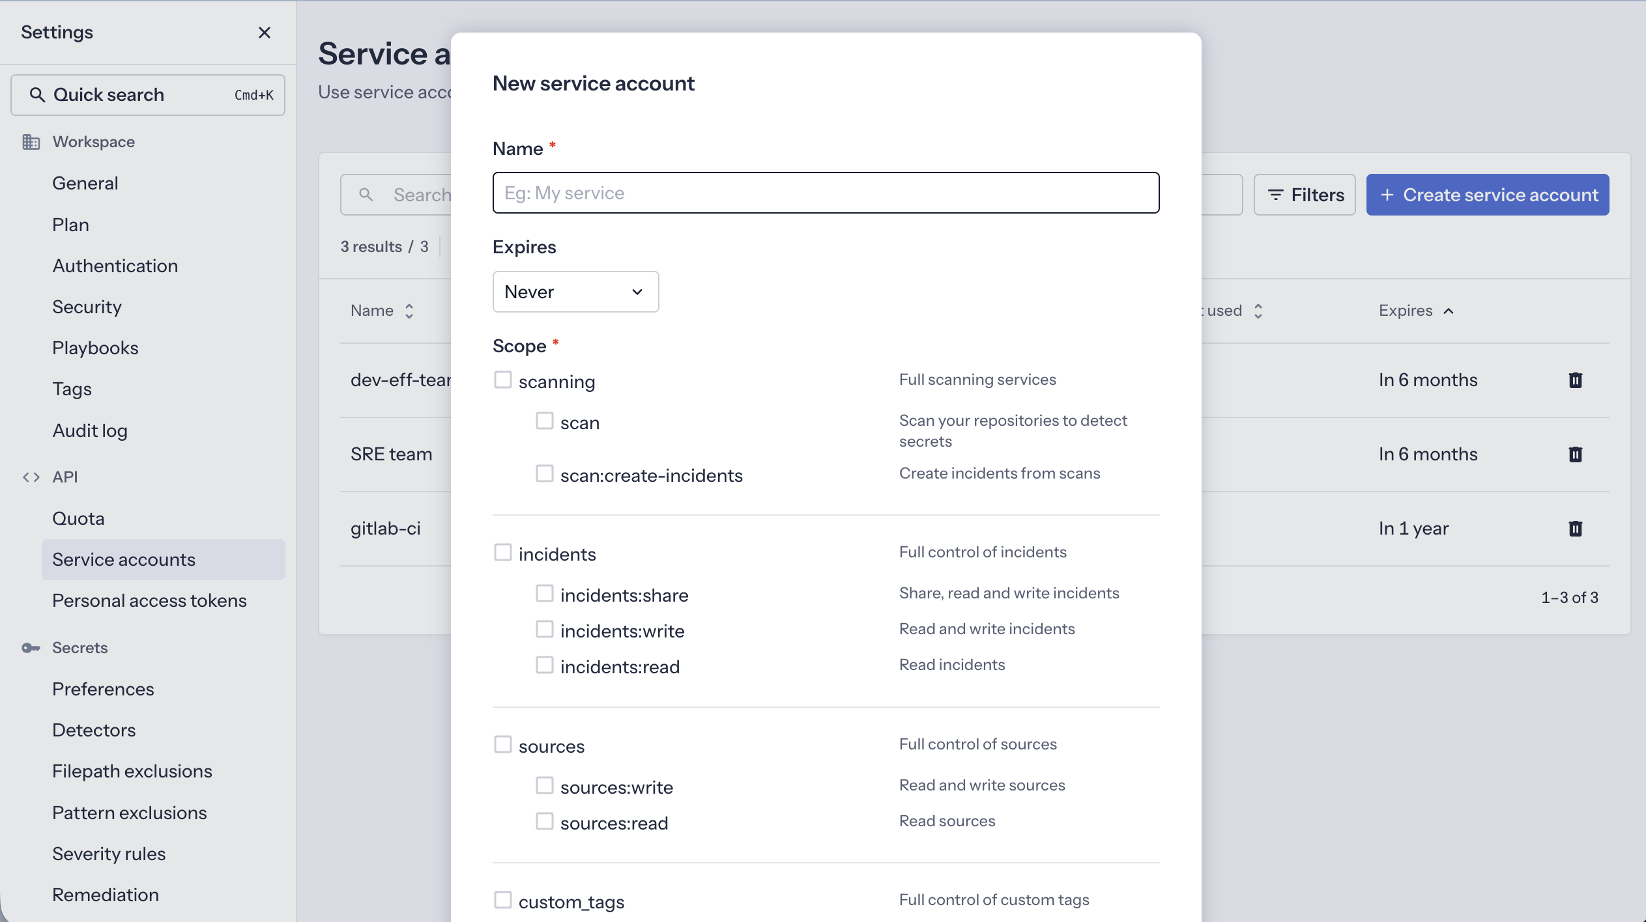
Task: Close the Settings panel with the X icon
Action: (265, 32)
